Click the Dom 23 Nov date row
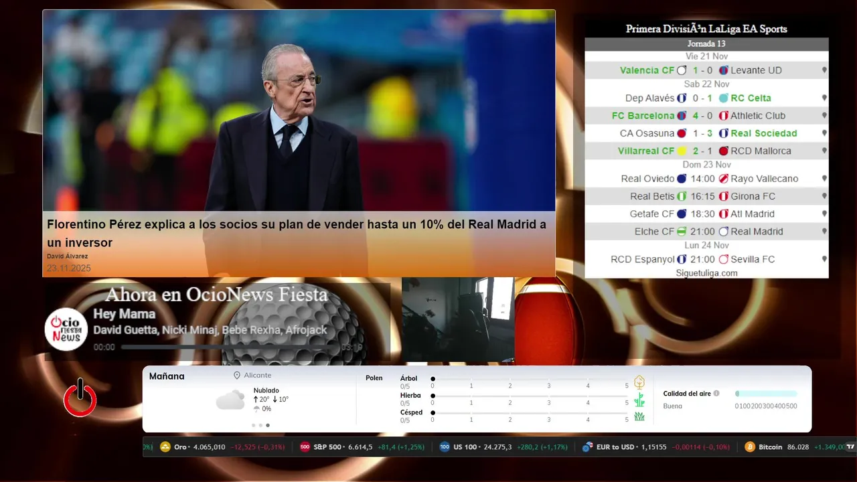Viewport: 857px width, 482px height. pos(706,165)
